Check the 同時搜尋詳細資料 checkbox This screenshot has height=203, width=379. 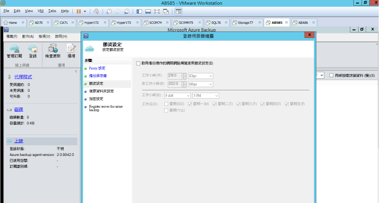tap(331, 75)
